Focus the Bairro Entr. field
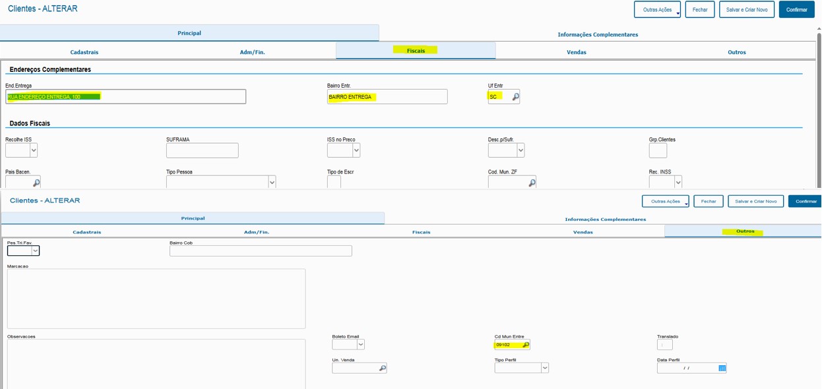The height and width of the screenshot is (389, 822). 387,97
